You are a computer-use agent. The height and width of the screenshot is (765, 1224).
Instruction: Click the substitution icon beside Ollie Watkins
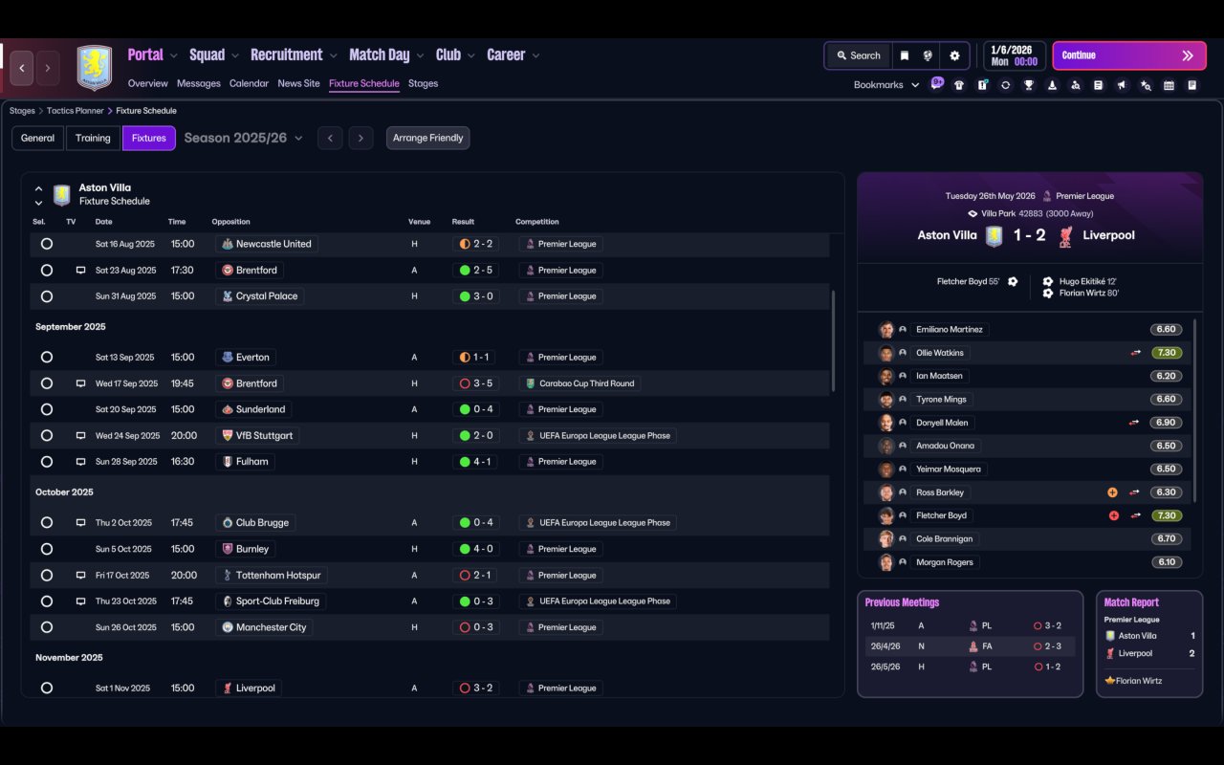point(1135,353)
